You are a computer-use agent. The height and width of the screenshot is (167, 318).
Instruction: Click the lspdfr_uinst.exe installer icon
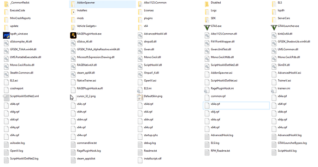(6, 36)
